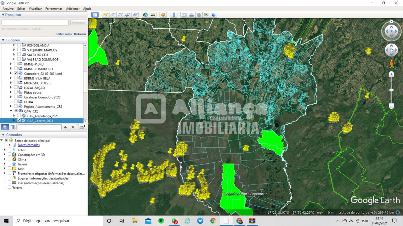Show historical imagery clock tool
This screenshot has height=226, width=403.
[x=145, y=14]
